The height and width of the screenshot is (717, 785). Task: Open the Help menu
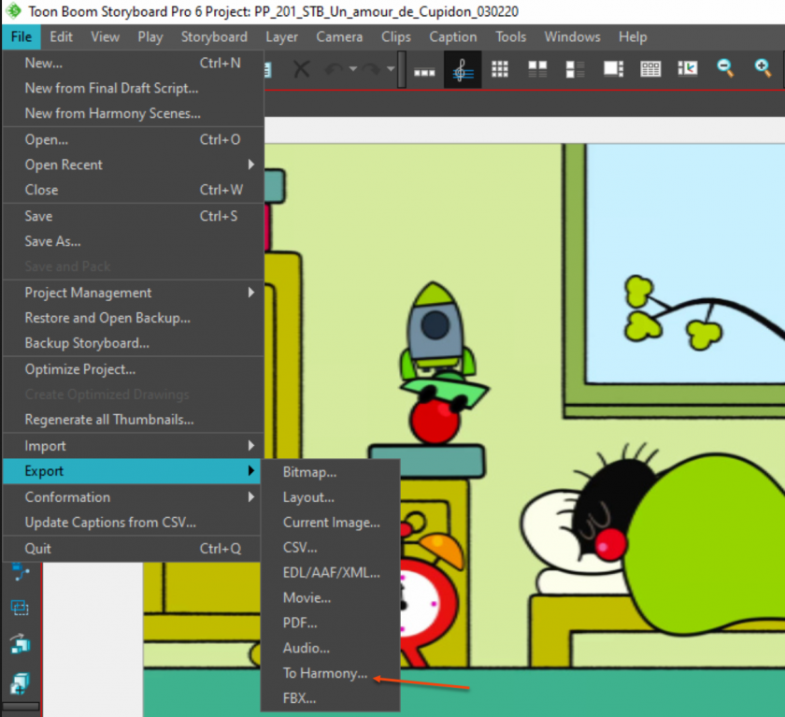pyautogui.click(x=633, y=37)
